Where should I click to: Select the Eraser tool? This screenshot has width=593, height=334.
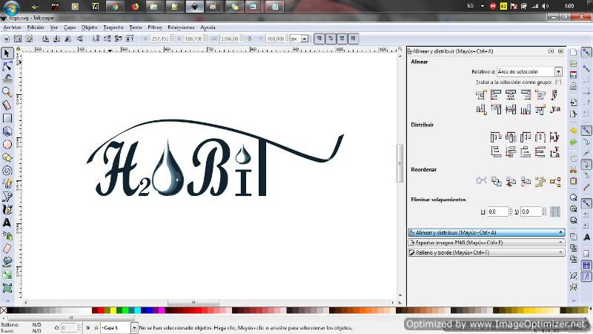point(7,249)
